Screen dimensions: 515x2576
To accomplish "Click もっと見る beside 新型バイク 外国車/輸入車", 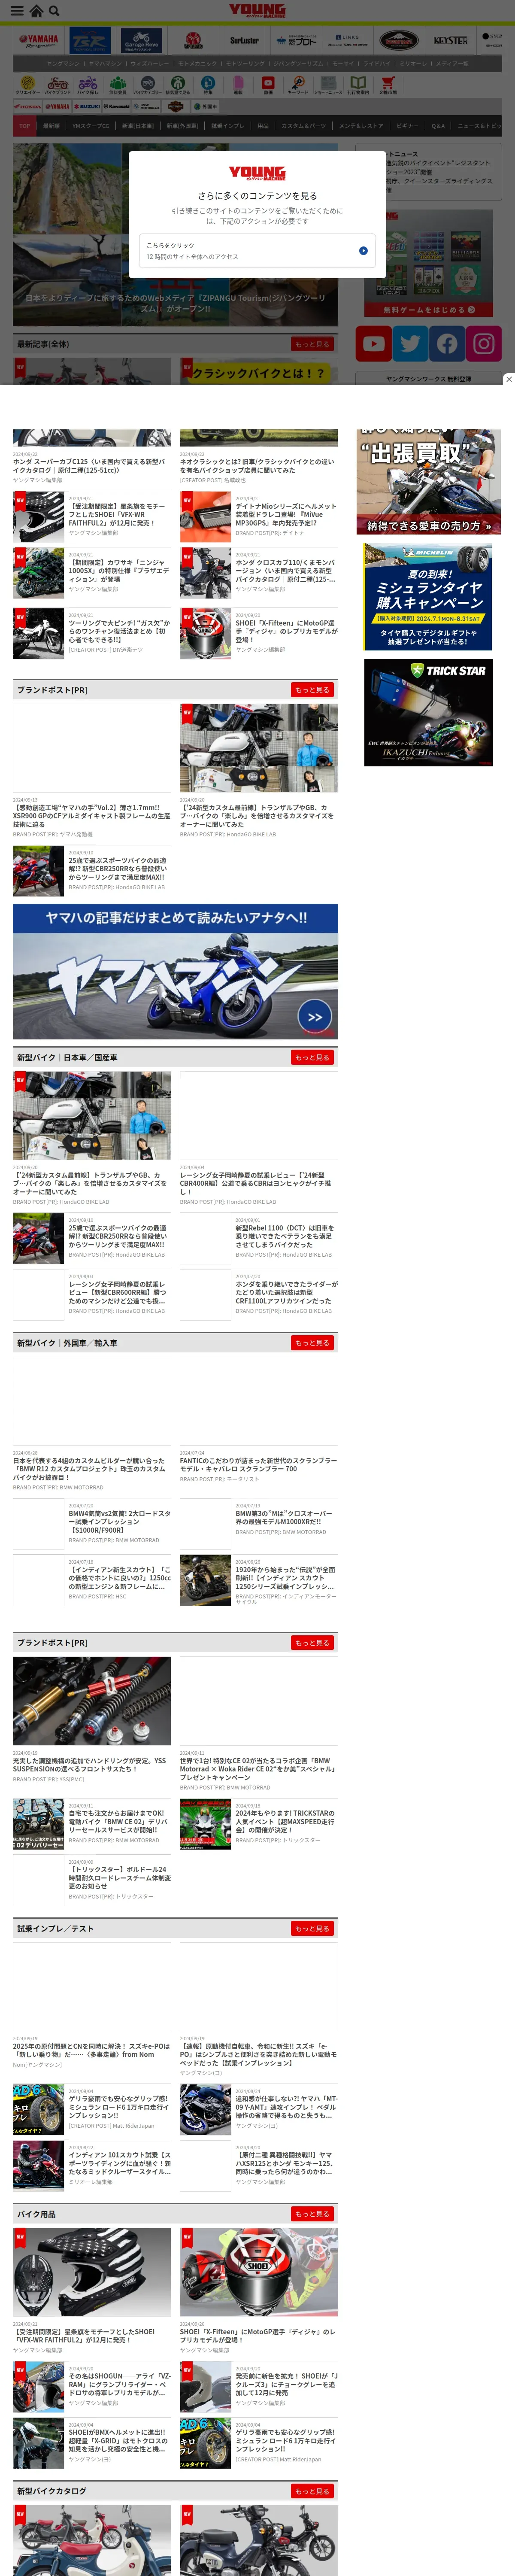I will 312,1343.
